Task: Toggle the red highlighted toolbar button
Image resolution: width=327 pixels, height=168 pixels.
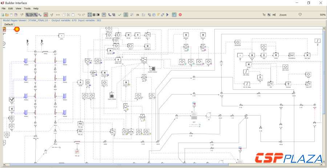Action: click(46, 15)
